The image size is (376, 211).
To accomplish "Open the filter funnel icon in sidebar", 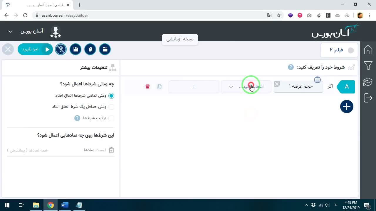I will (368, 66).
